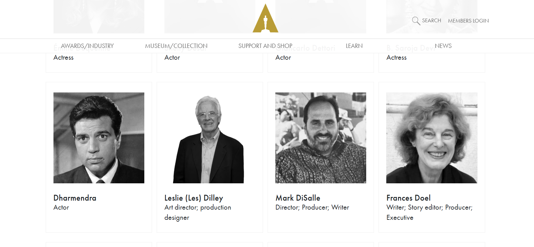Click the Art director; production designer text
This screenshot has height=247, width=534.
coord(198,212)
